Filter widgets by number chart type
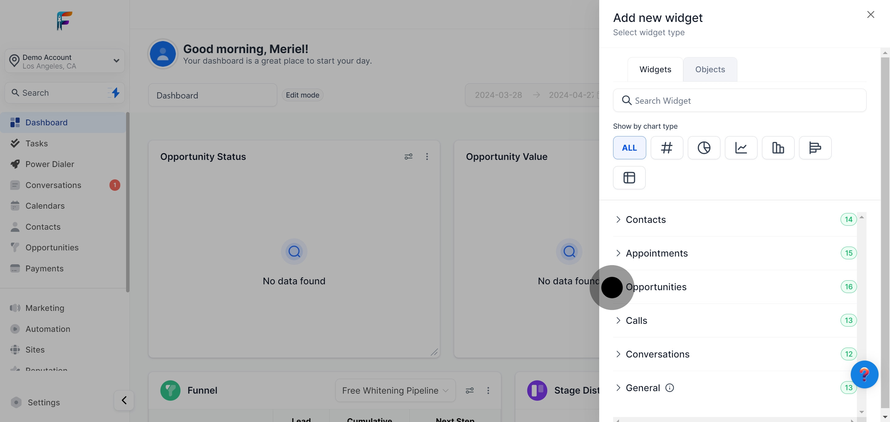The image size is (890, 422). pos(667,148)
